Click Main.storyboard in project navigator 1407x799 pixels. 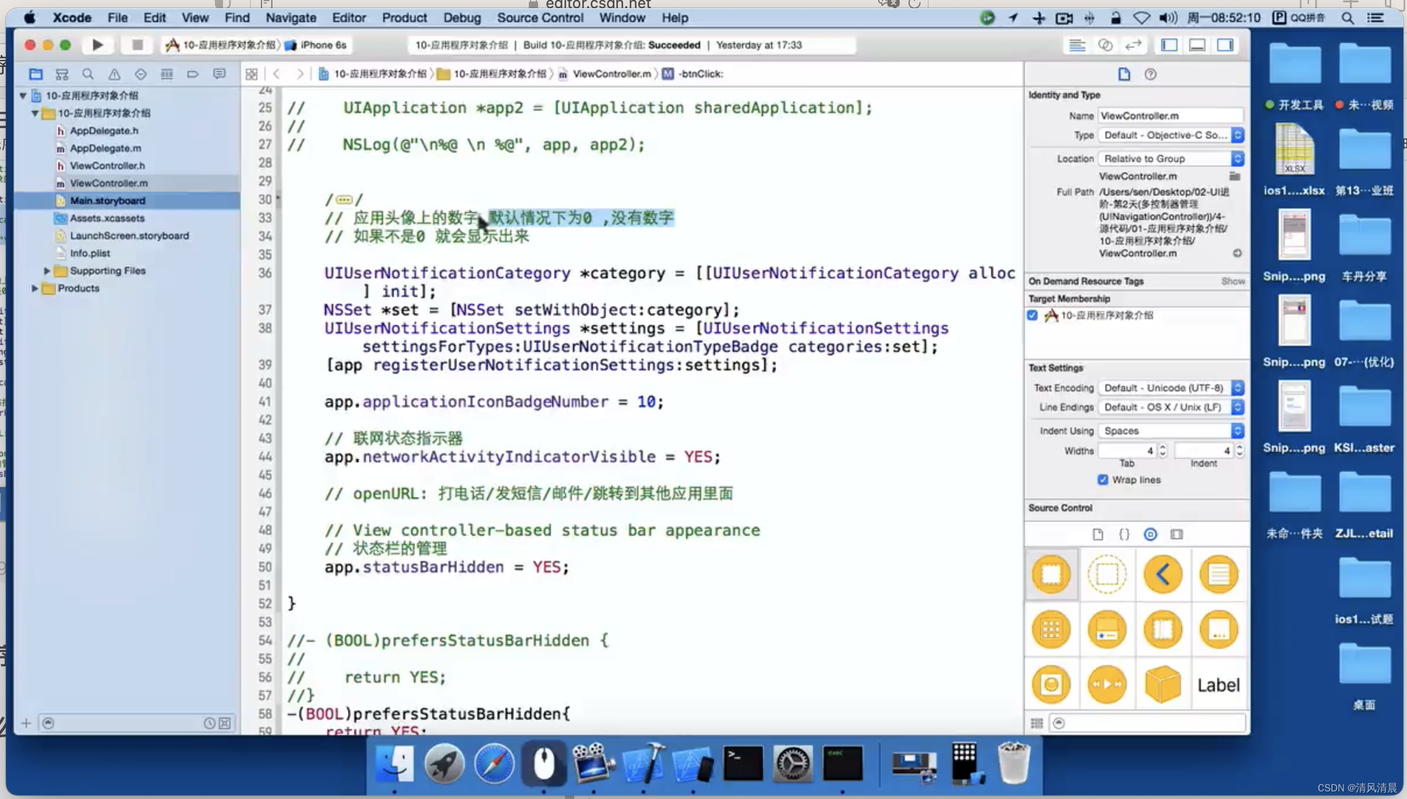pos(107,200)
